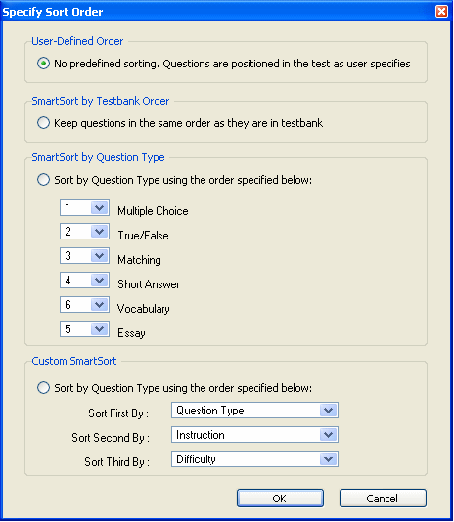Open the Sort Second By Instruction dropdown
This screenshot has height=522, width=454.
click(x=328, y=435)
